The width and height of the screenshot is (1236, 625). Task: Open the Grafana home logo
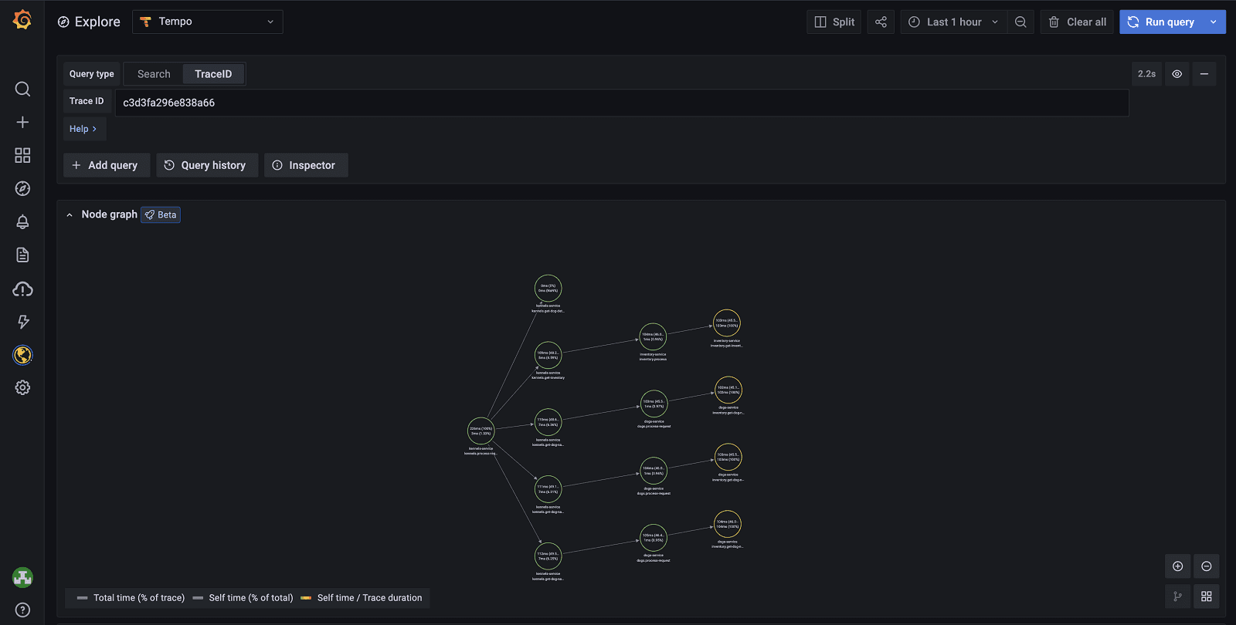22,20
